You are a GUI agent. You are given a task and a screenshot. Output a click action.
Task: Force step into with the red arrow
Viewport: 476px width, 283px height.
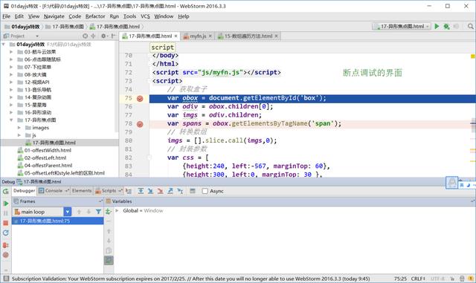pos(161,191)
